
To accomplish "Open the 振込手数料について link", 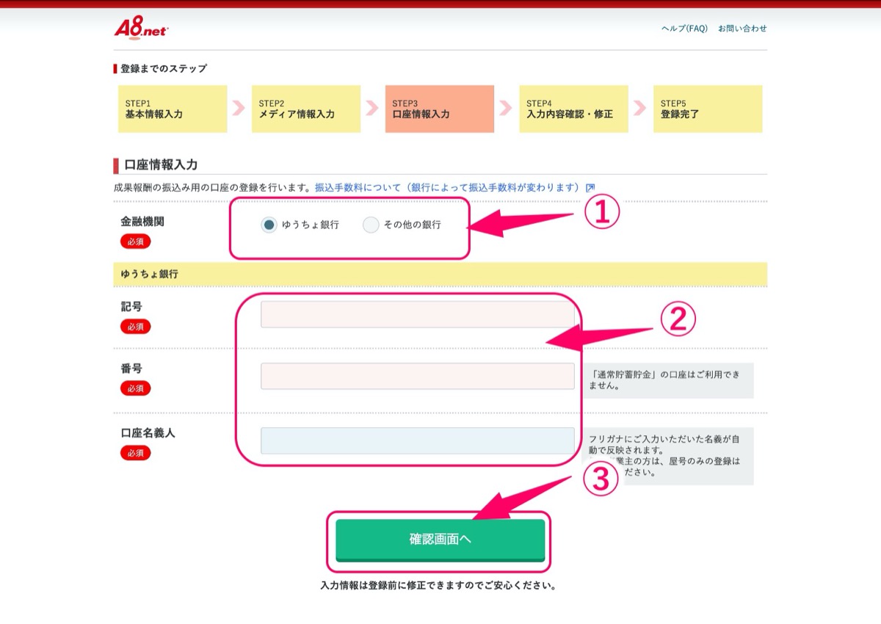I will click(449, 187).
